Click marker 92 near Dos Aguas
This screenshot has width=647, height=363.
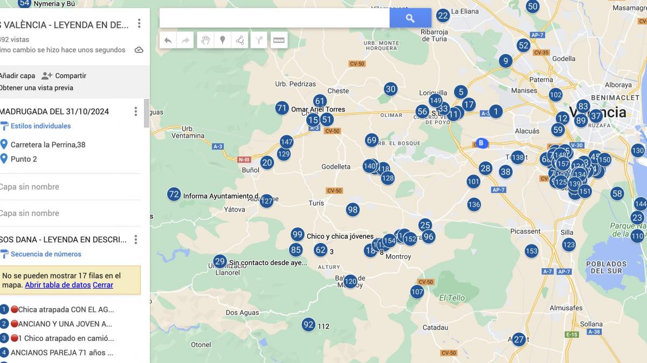(308, 325)
